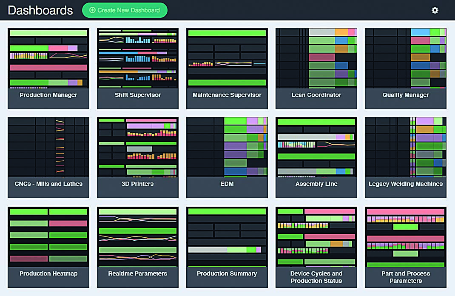
Task: Click the Create New Dashboard button
Action: [125, 10]
